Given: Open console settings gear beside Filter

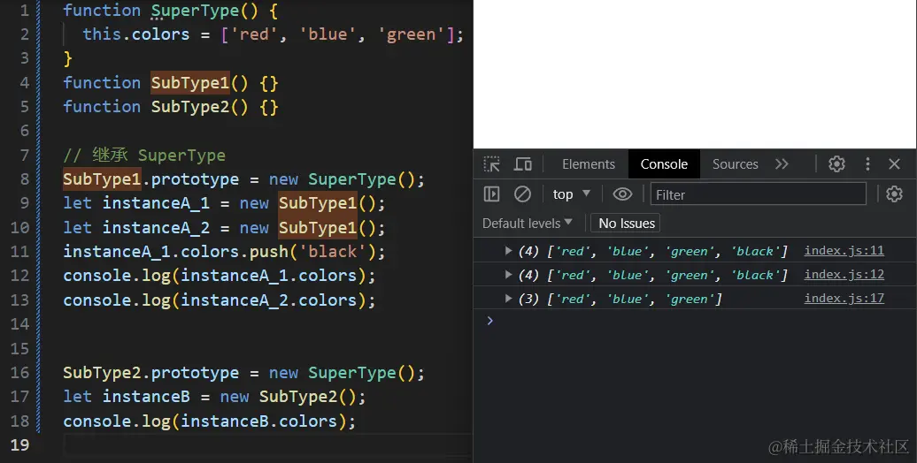Looking at the screenshot, I should (x=894, y=194).
